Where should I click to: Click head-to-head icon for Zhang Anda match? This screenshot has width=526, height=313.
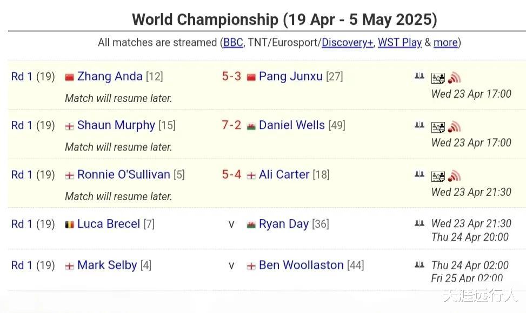[x=419, y=77]
